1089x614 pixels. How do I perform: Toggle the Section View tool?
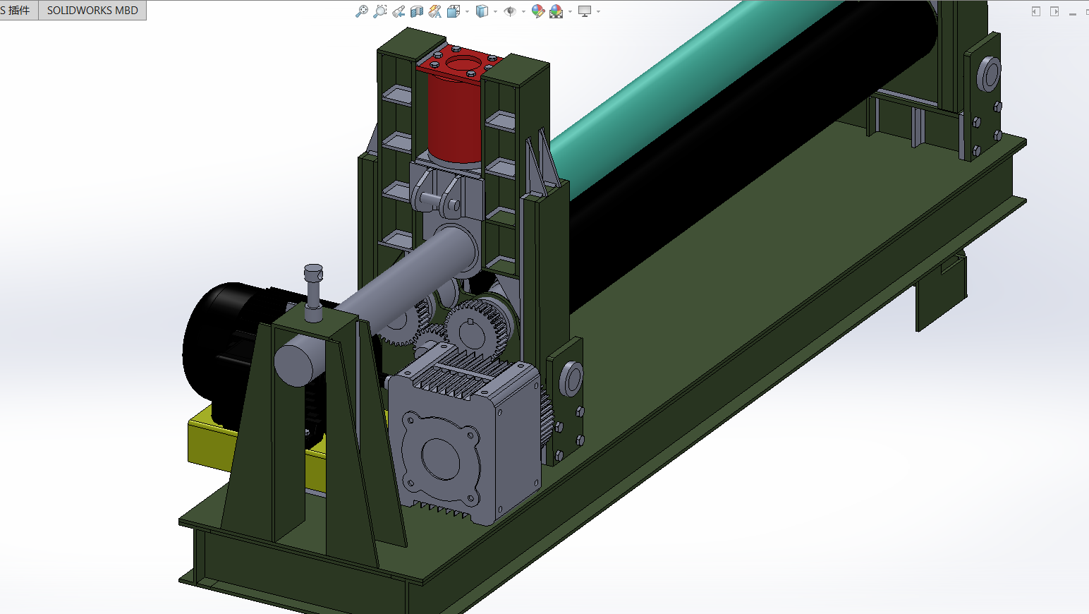pos(417,11)
